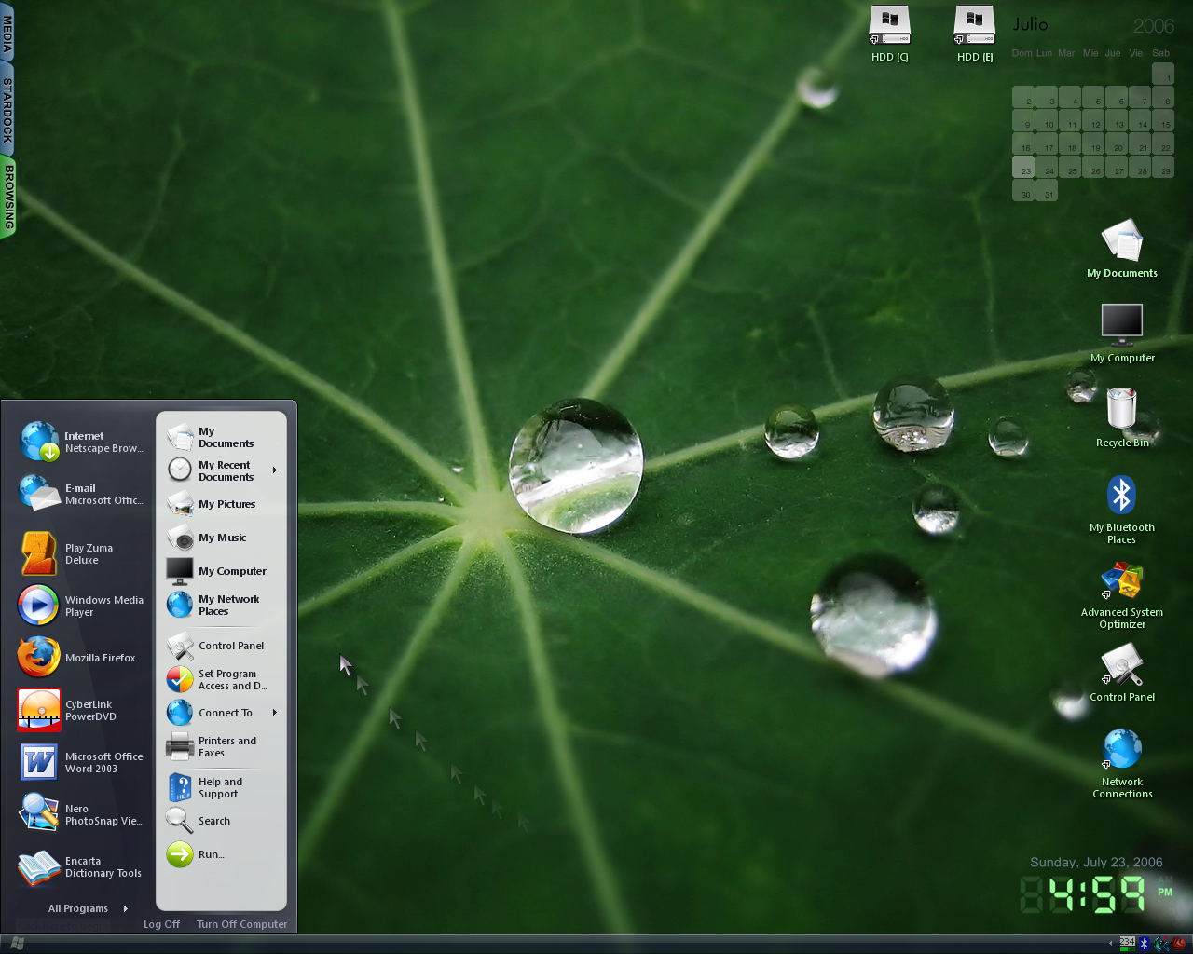Viewport: 1193px width, 954px height.
Task: Click the Bluetooth icon in system tray
Action: click(x=1145, y=944)
